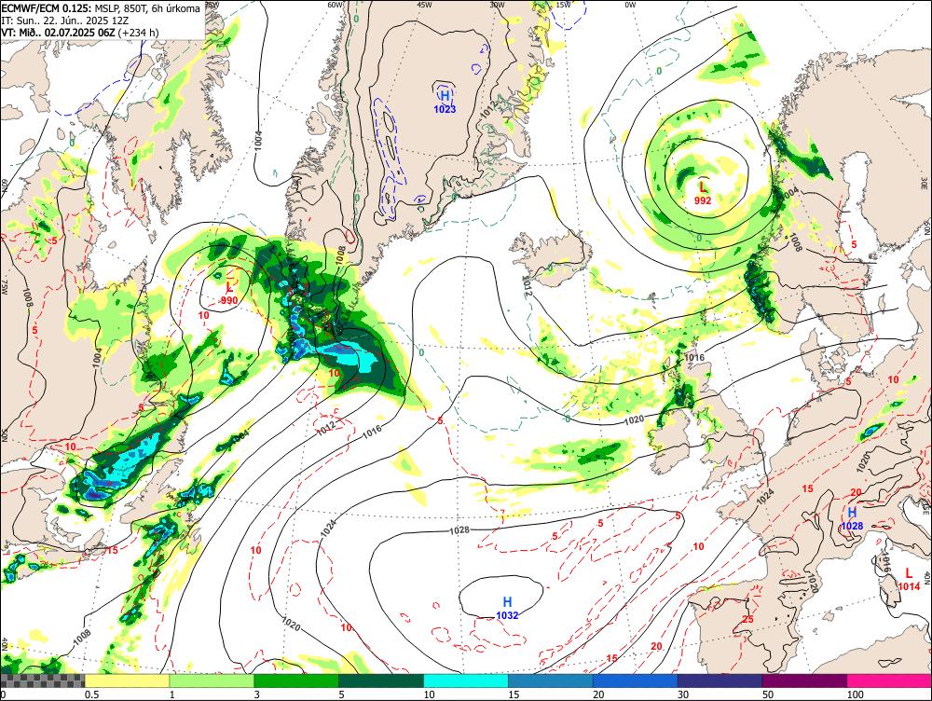Click the red 992 pressure value
Image resolution: width=932 pixels, height=701 pixels.
[x=703, y=201]
